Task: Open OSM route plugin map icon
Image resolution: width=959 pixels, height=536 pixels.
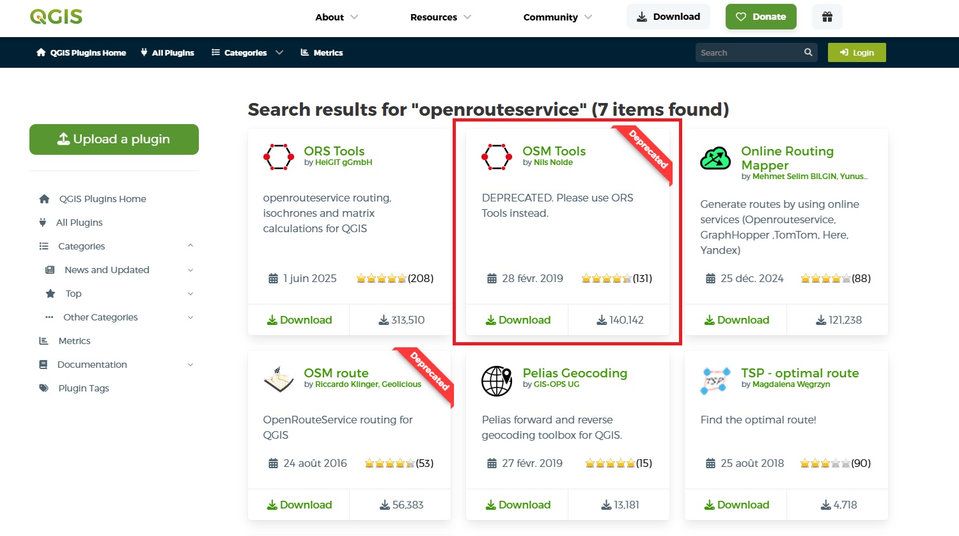Action: point(279,379)
